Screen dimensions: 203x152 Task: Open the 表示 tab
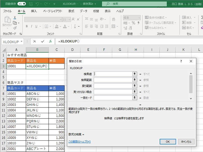click(x=108, y=11)
